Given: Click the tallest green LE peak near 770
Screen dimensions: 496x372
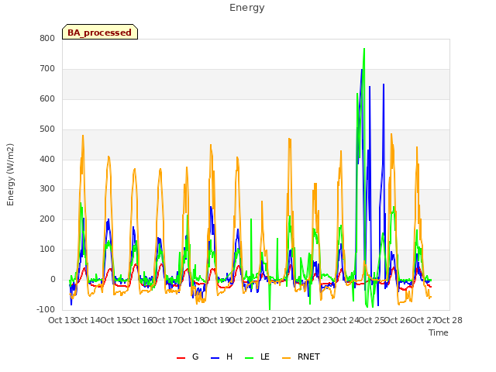Looking at the screenshot, I should [x=364, y=49].
